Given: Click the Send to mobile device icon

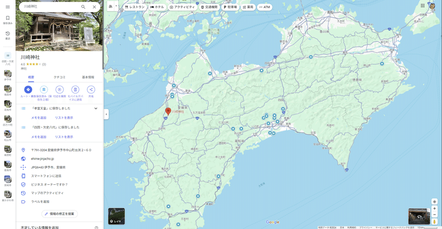Looking at the screenshot, I should (75, 89).
